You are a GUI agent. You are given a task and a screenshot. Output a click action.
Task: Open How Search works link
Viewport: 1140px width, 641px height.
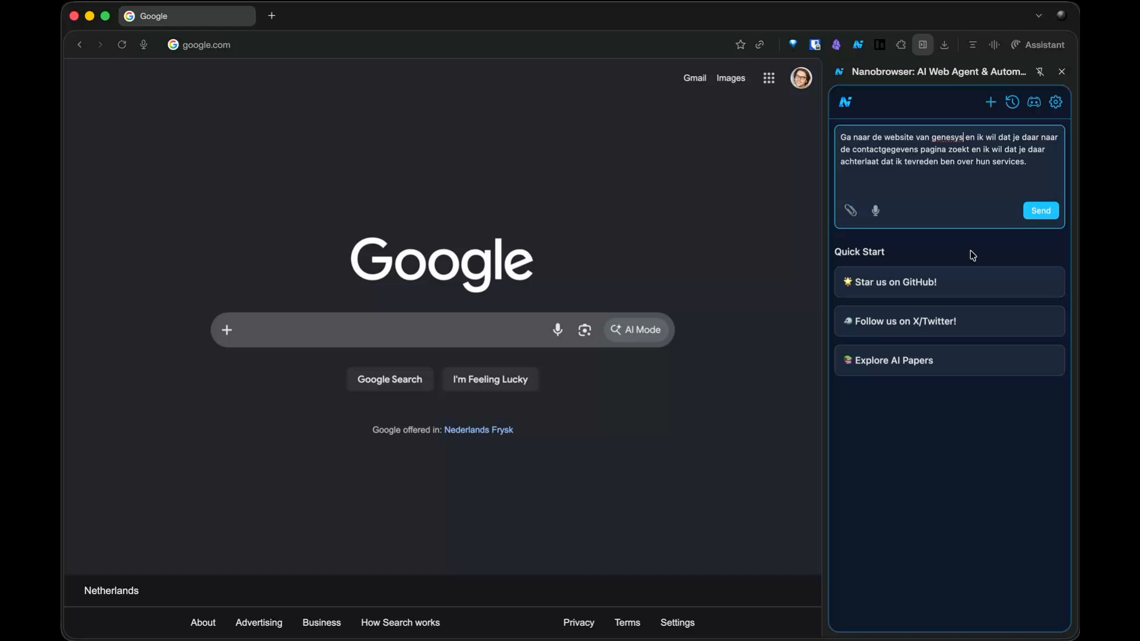point(400,623)
